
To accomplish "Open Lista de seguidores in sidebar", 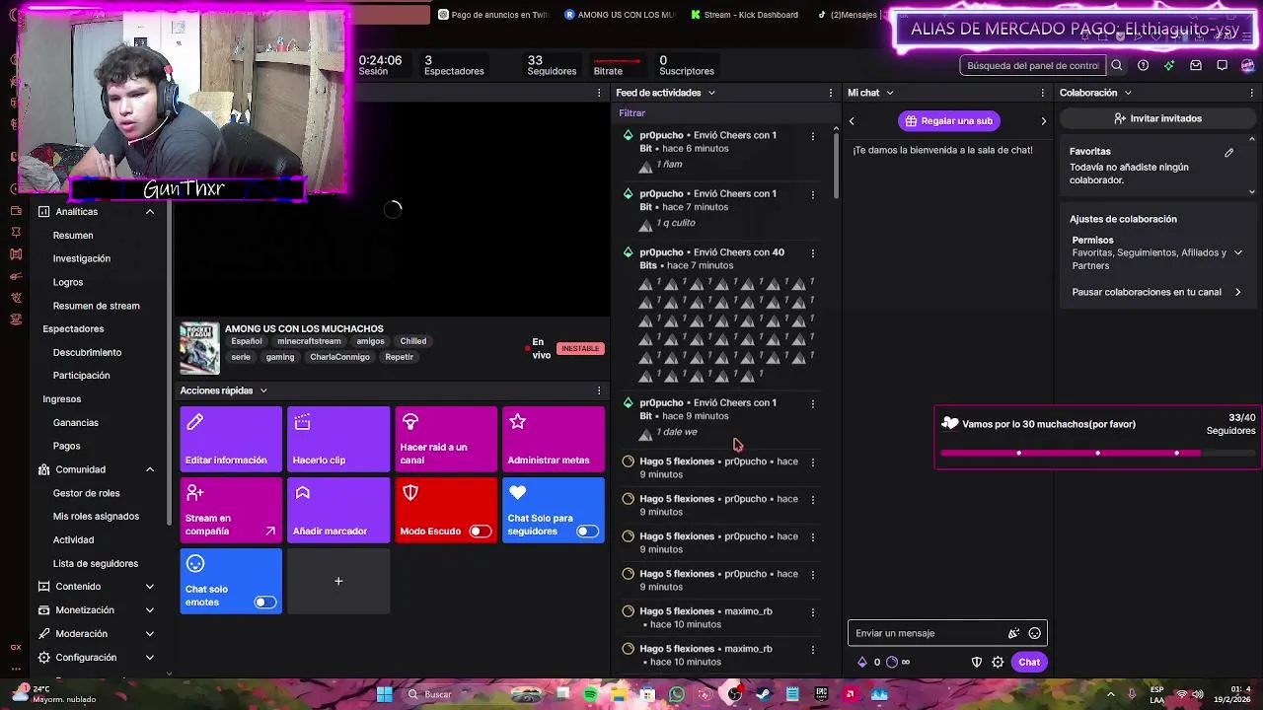I will click(95, 563).
